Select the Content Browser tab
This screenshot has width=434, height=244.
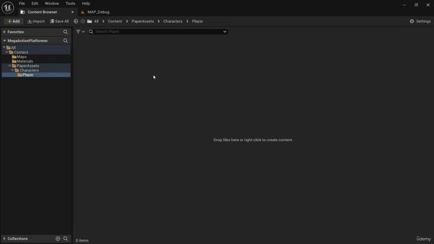point(42,12)
